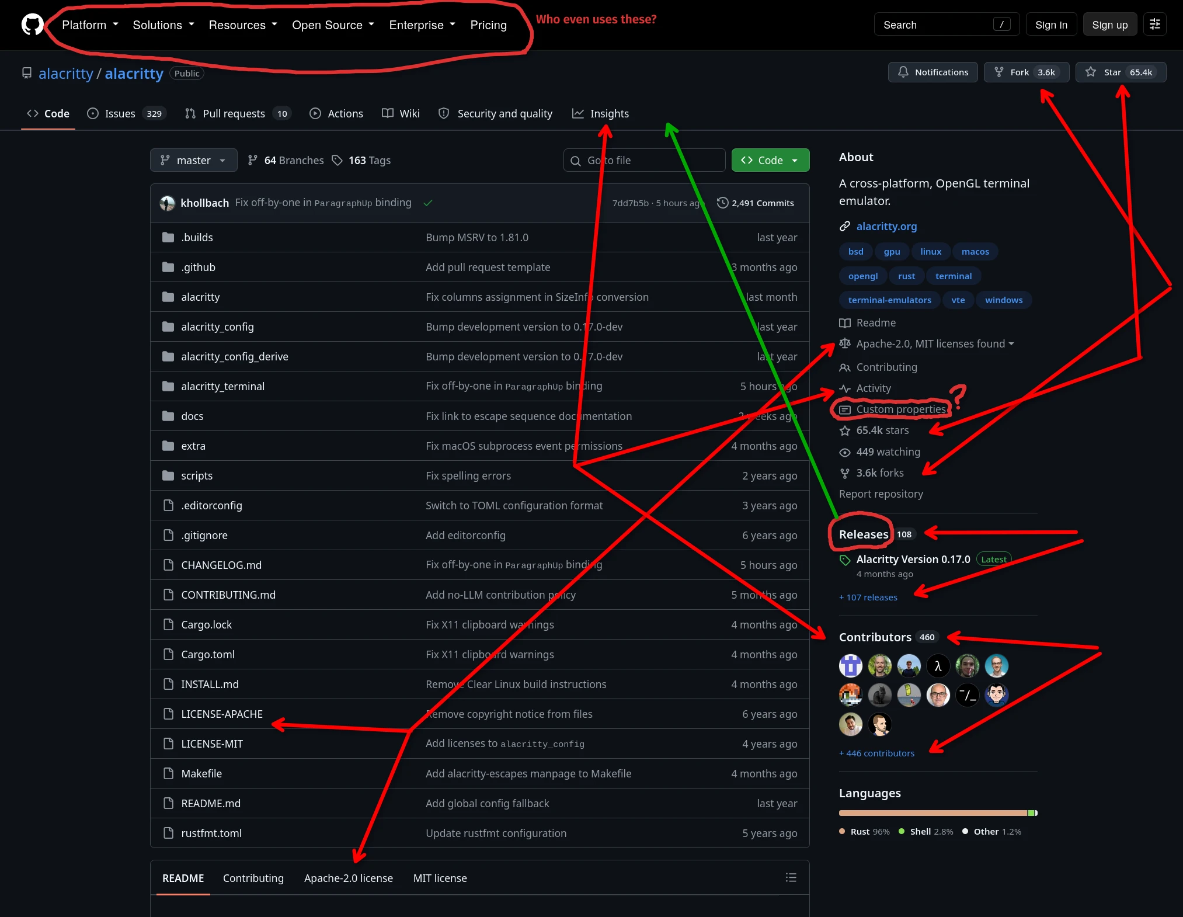Open the .builds folder
Image resolution: width=1183 pixels, height=917 pixels.
(x=197, y=237)
